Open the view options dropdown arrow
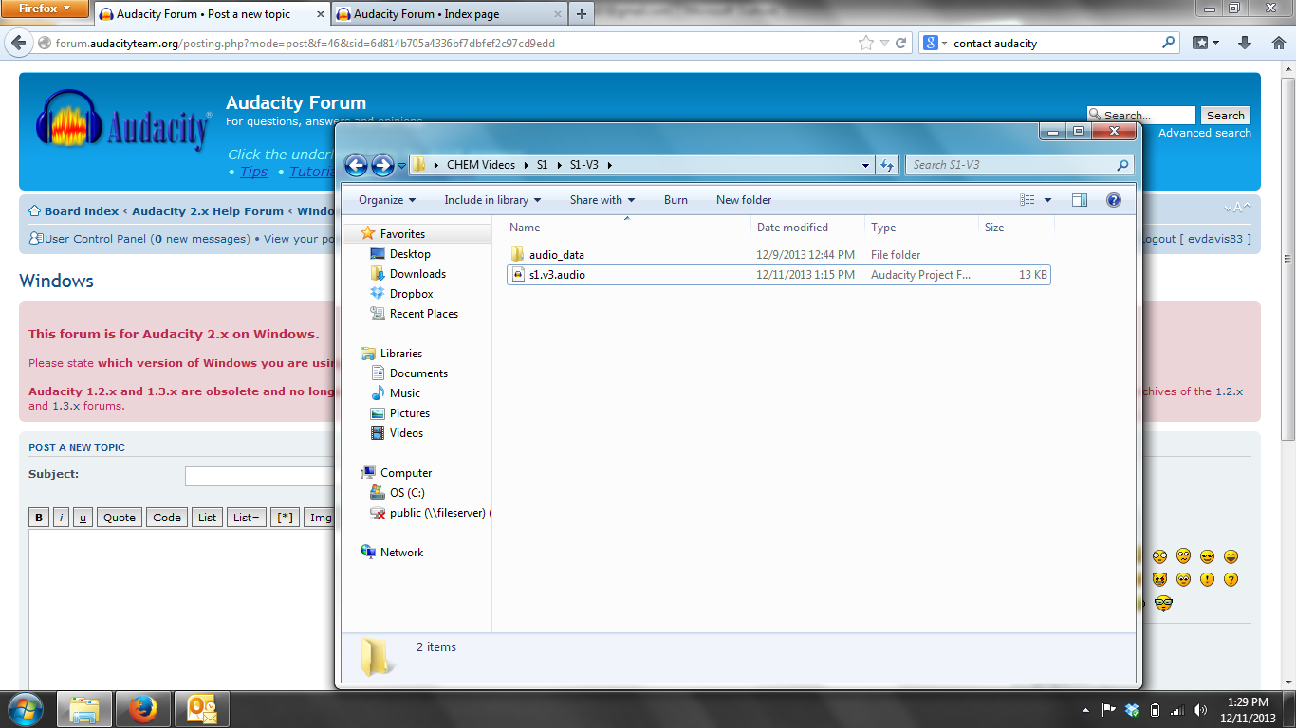Screen dimensions: 1296x728 click(1048, 200)
